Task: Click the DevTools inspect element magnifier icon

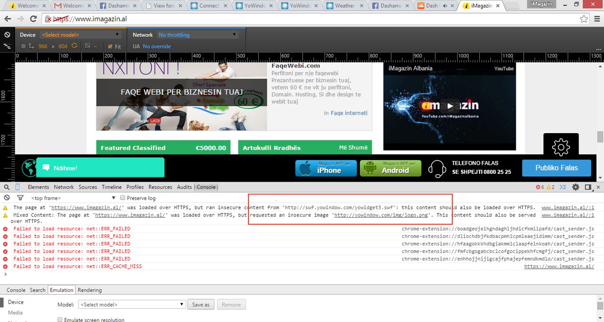Action: coord(7,187)
